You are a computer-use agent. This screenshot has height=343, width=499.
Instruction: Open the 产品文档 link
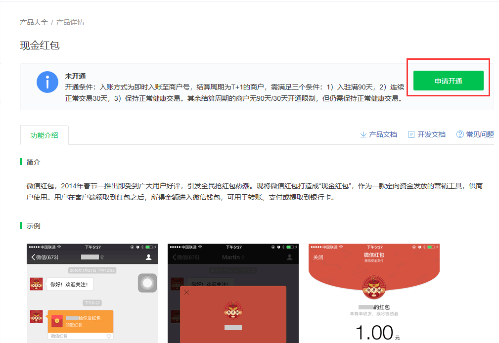click(x=383, y=134)
